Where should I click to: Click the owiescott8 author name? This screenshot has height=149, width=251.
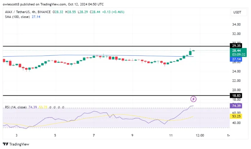(11, 4)
